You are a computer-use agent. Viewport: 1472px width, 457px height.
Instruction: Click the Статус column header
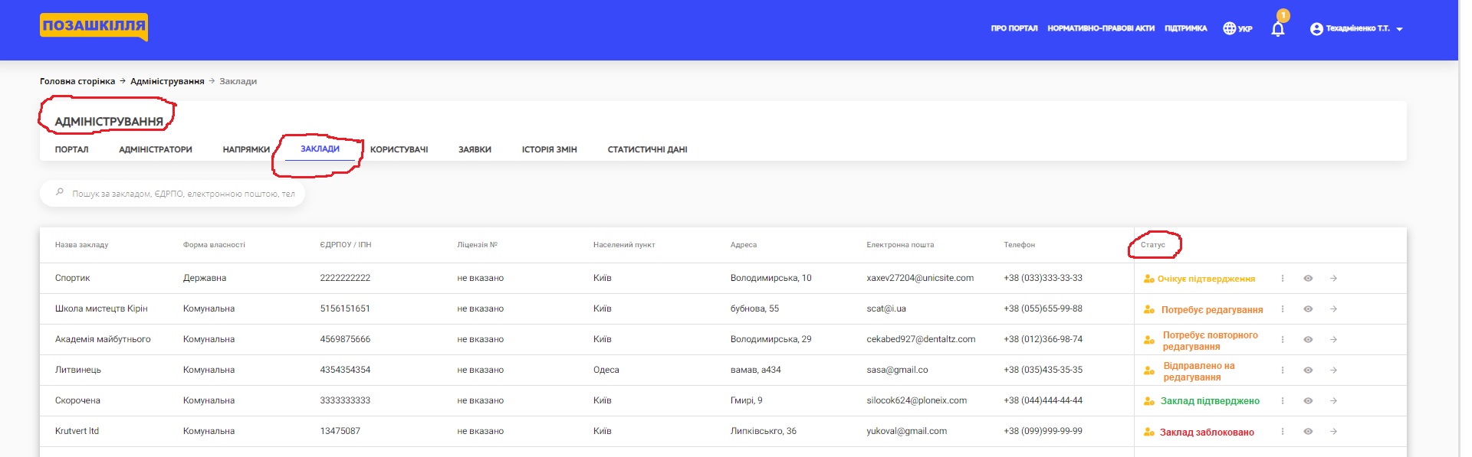[x=1152, y=245]
